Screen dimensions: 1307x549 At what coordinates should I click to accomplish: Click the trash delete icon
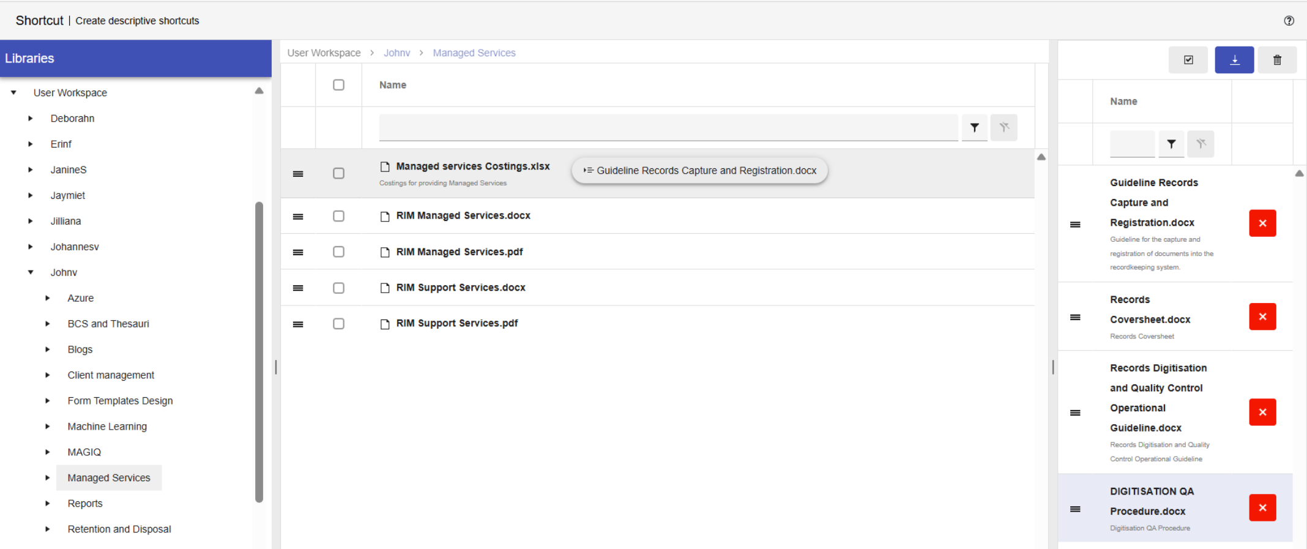pos(1277,60)
